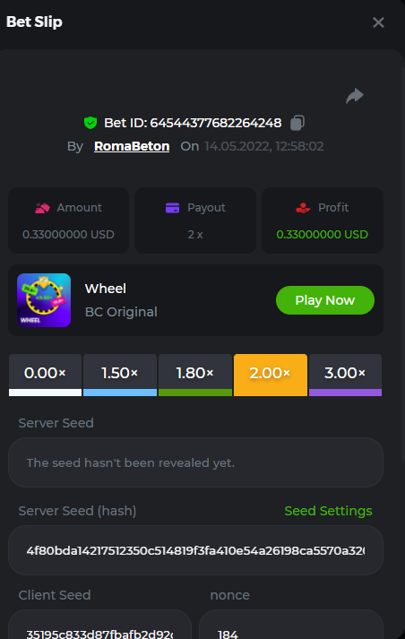Share this bet slip via arrow icon
Viewport: 405px width, 639px height.
pos(355,96)
